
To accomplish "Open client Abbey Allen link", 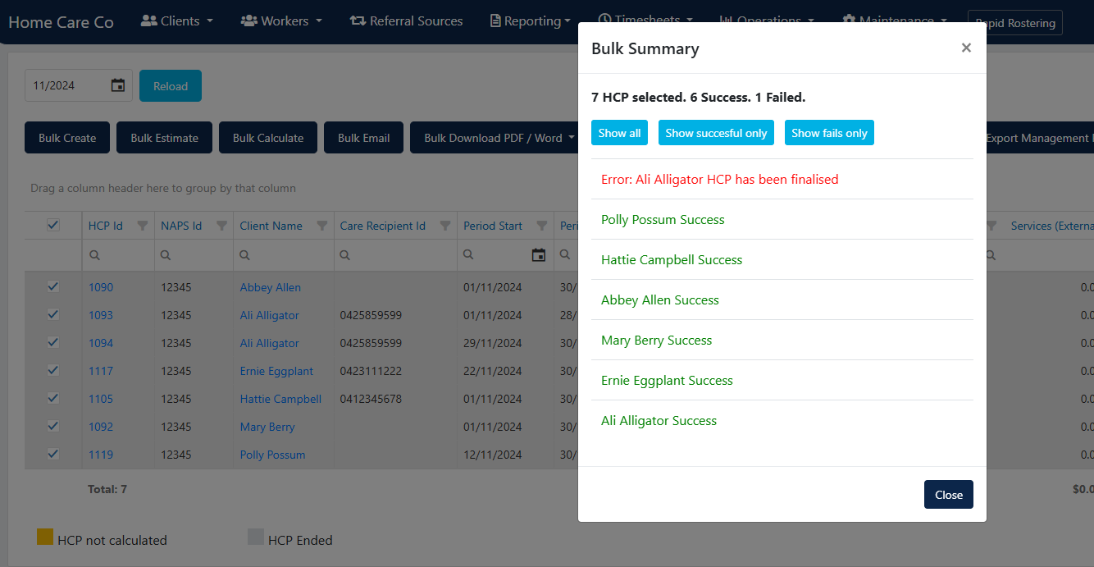I will 270,287.
